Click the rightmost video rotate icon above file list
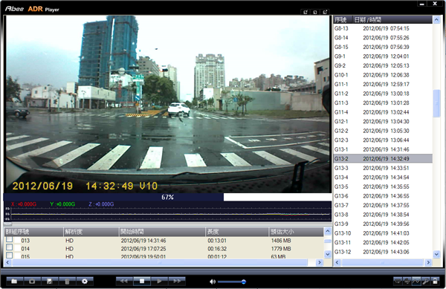Image resolution: width=446 pixels, height=289 pixels. 325,12
